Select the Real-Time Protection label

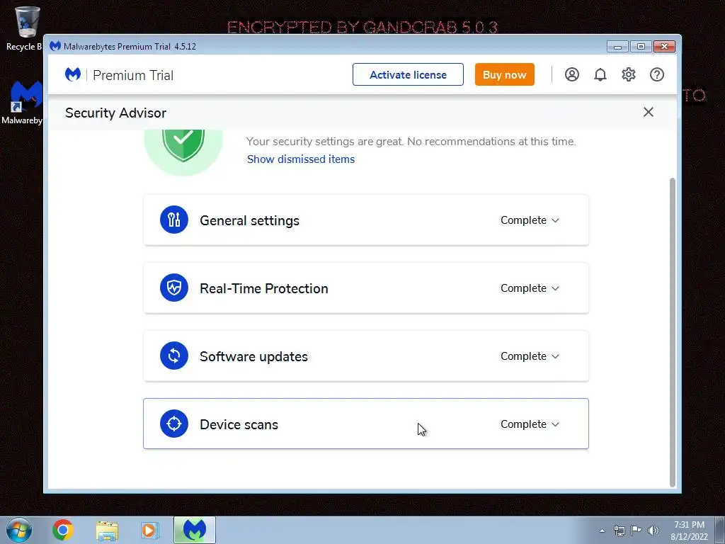[263, 289]
